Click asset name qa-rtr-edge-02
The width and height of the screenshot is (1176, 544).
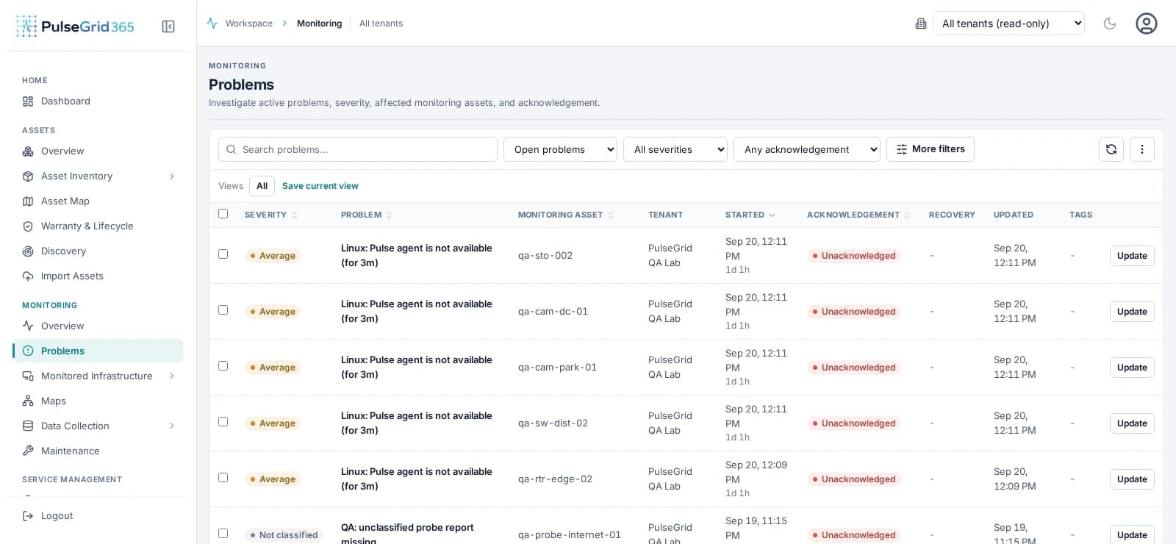point(555,479)
